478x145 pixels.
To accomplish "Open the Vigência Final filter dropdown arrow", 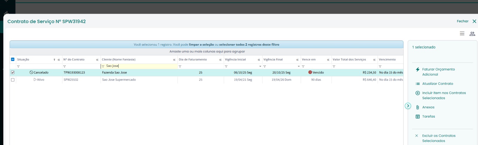I will tap(298, 66).
